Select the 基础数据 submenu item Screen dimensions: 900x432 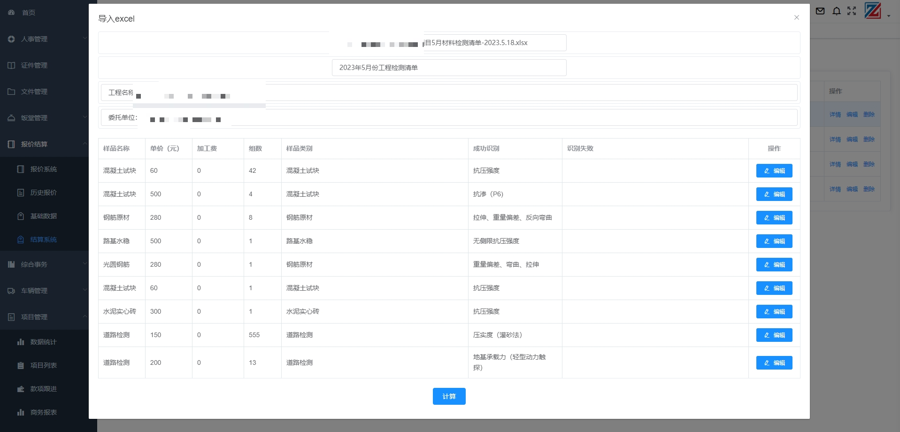tap(44, 216)
